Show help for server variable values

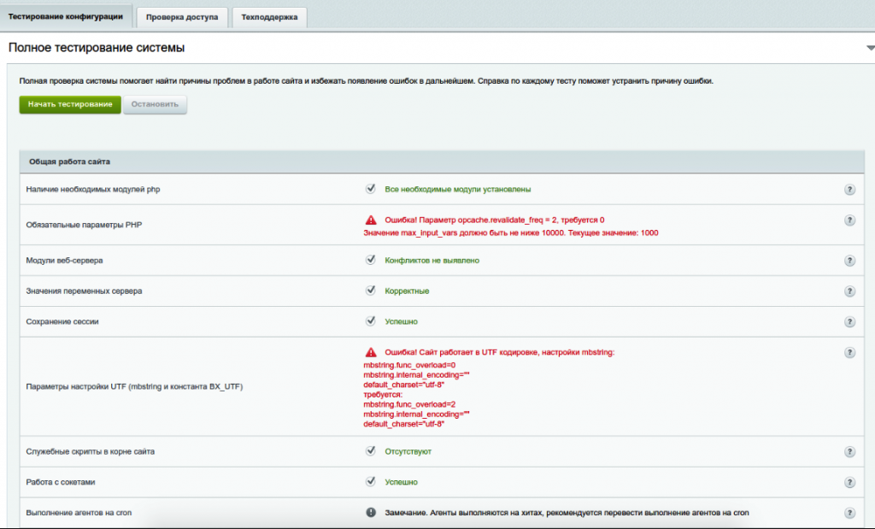[849, 291]
